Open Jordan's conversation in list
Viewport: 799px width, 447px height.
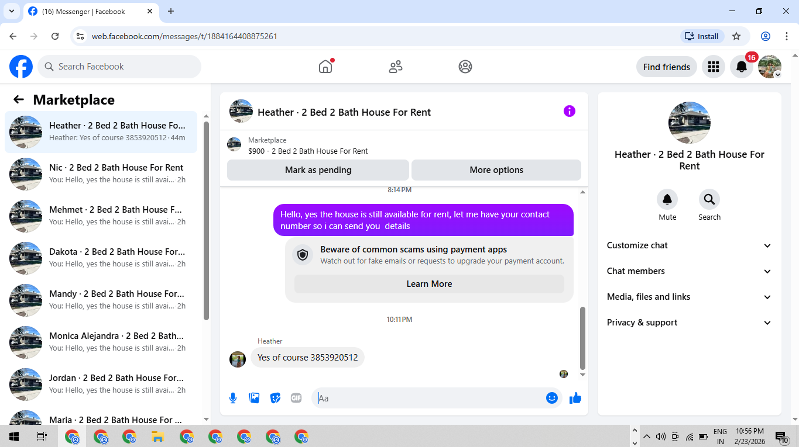[x=101, y=384]
